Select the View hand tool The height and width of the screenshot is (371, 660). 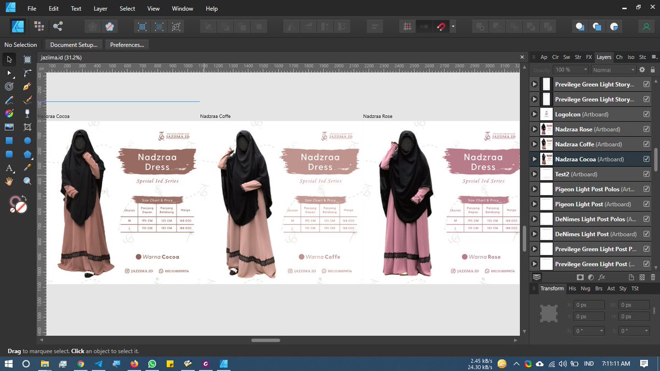pos(9,181)
